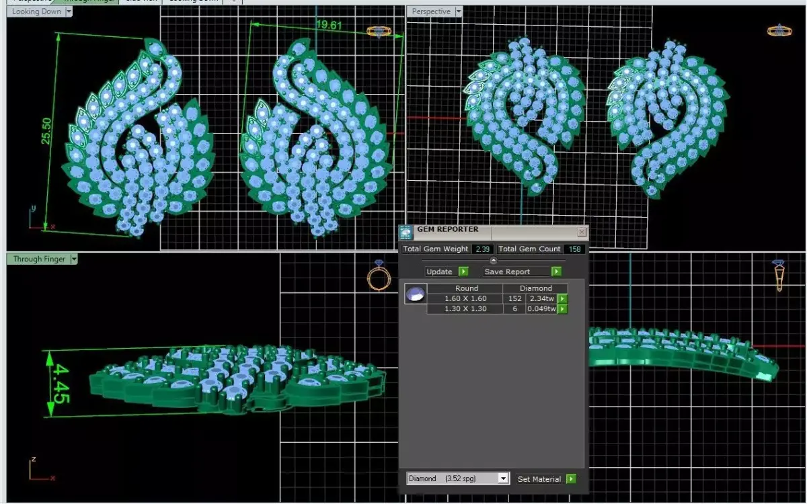
Task: Close the Gem Reporter panel
Action: (x=582, y=232)
